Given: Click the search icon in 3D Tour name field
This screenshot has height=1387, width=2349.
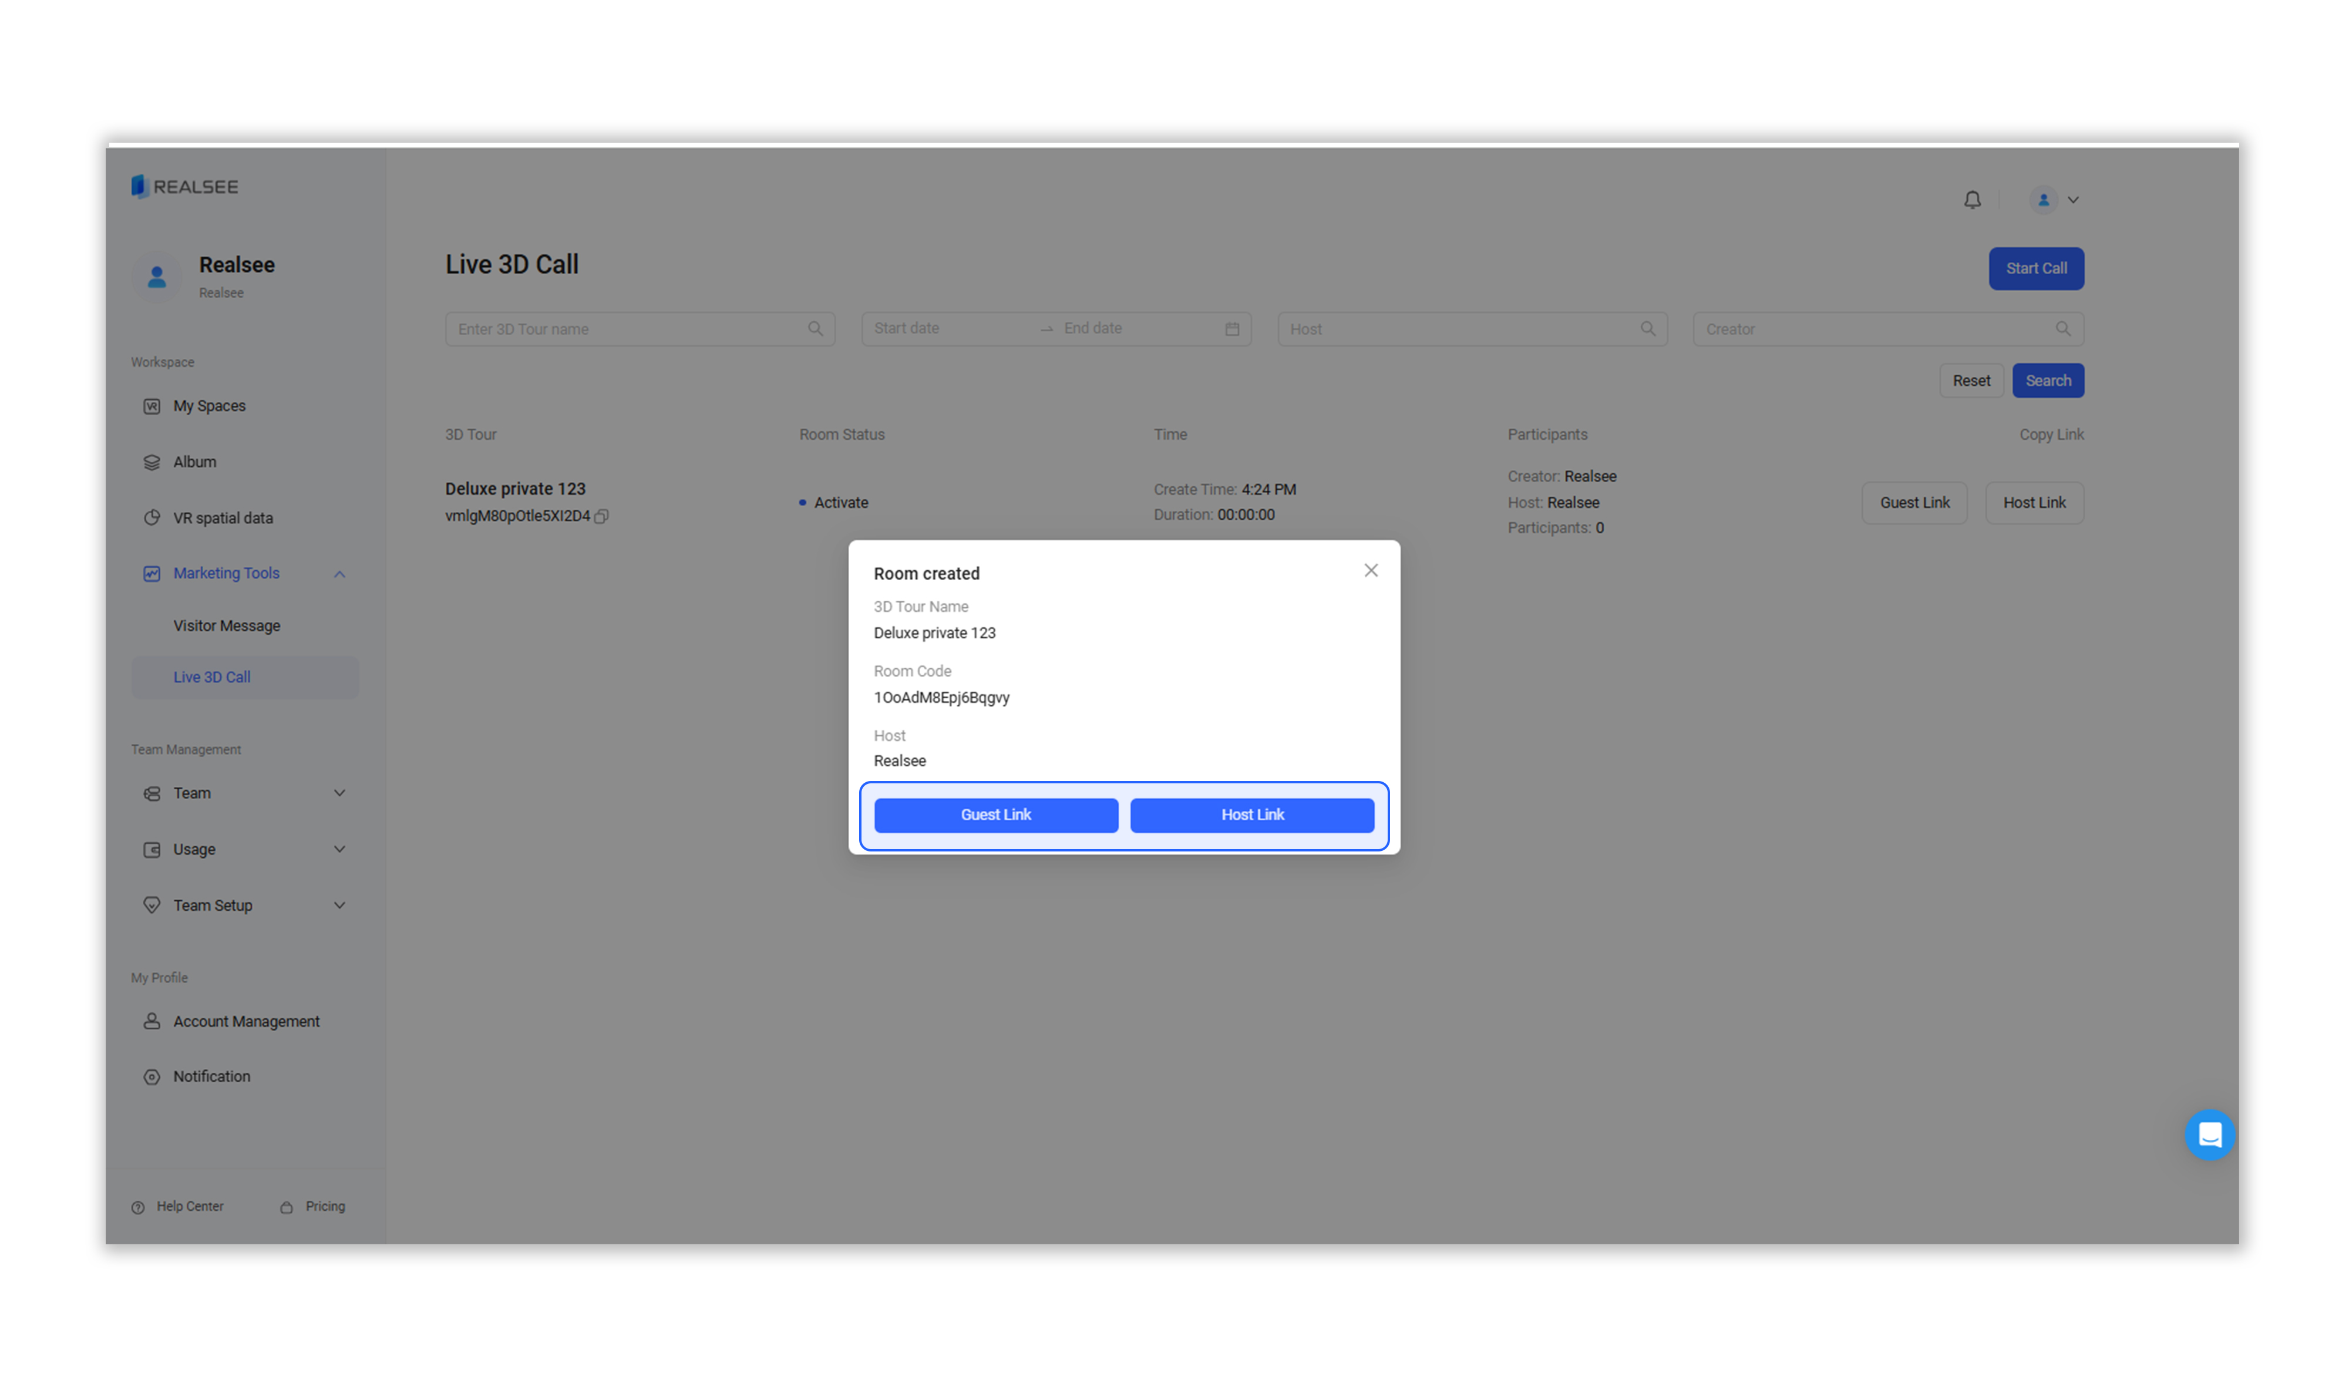Looking at the screenshot, I should pyautogui.click(x=815, y=329).
